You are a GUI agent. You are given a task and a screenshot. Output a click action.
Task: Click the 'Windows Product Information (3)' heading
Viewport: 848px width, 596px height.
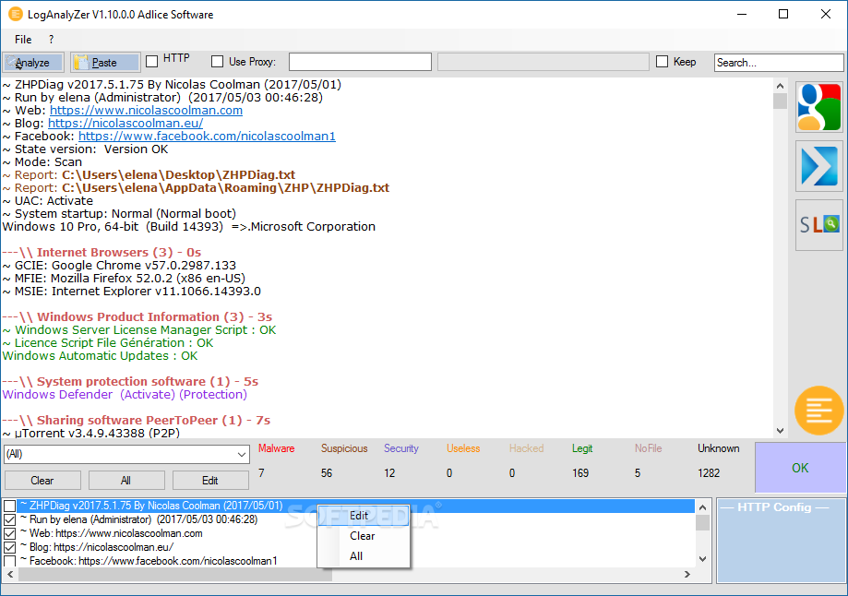(137, 317)
